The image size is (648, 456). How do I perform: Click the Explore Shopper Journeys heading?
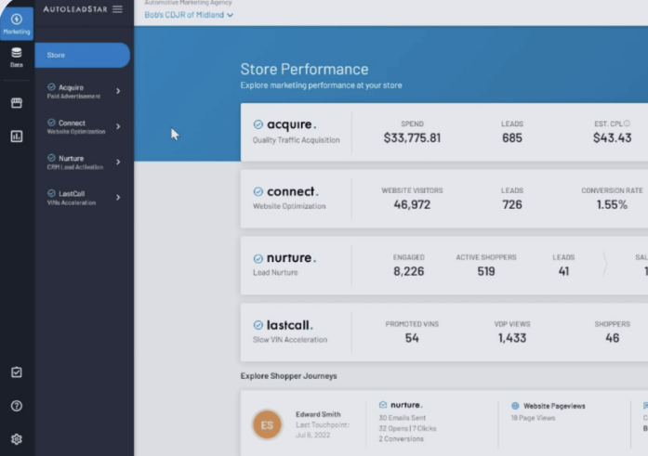click(288, 376)
